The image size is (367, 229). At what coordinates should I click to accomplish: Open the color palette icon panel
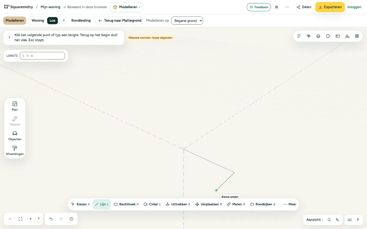[x=328, y=36]
